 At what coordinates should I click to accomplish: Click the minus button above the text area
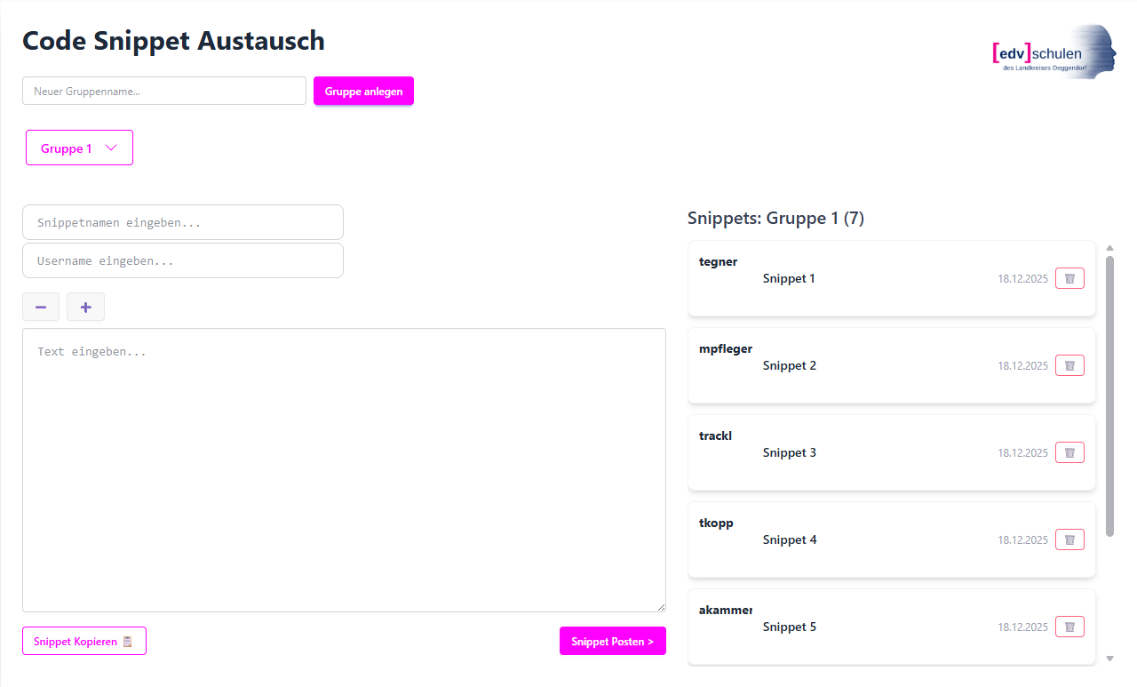pos(41,307)
